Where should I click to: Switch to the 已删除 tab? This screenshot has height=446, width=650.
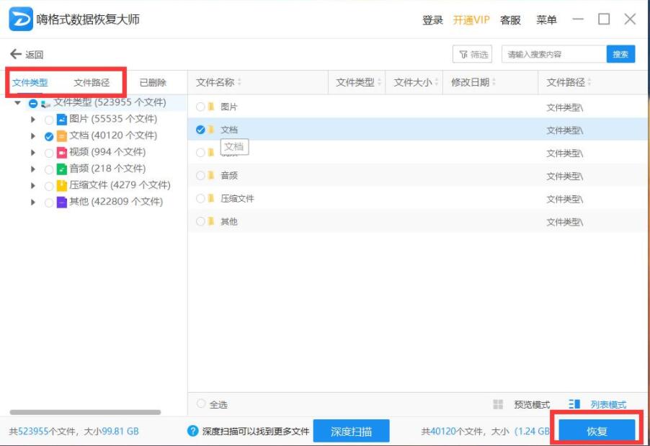(153, 82)
